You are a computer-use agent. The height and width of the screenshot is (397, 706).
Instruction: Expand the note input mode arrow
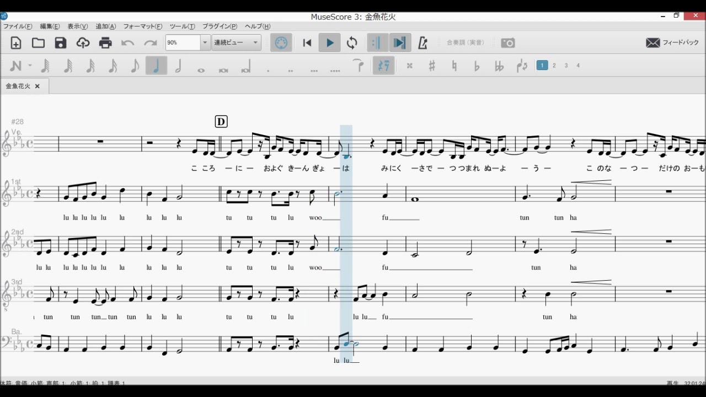30,66
